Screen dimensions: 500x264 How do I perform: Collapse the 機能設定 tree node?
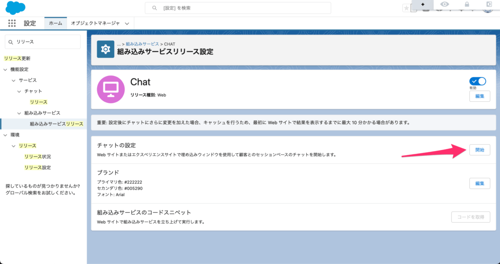point(5,69)
